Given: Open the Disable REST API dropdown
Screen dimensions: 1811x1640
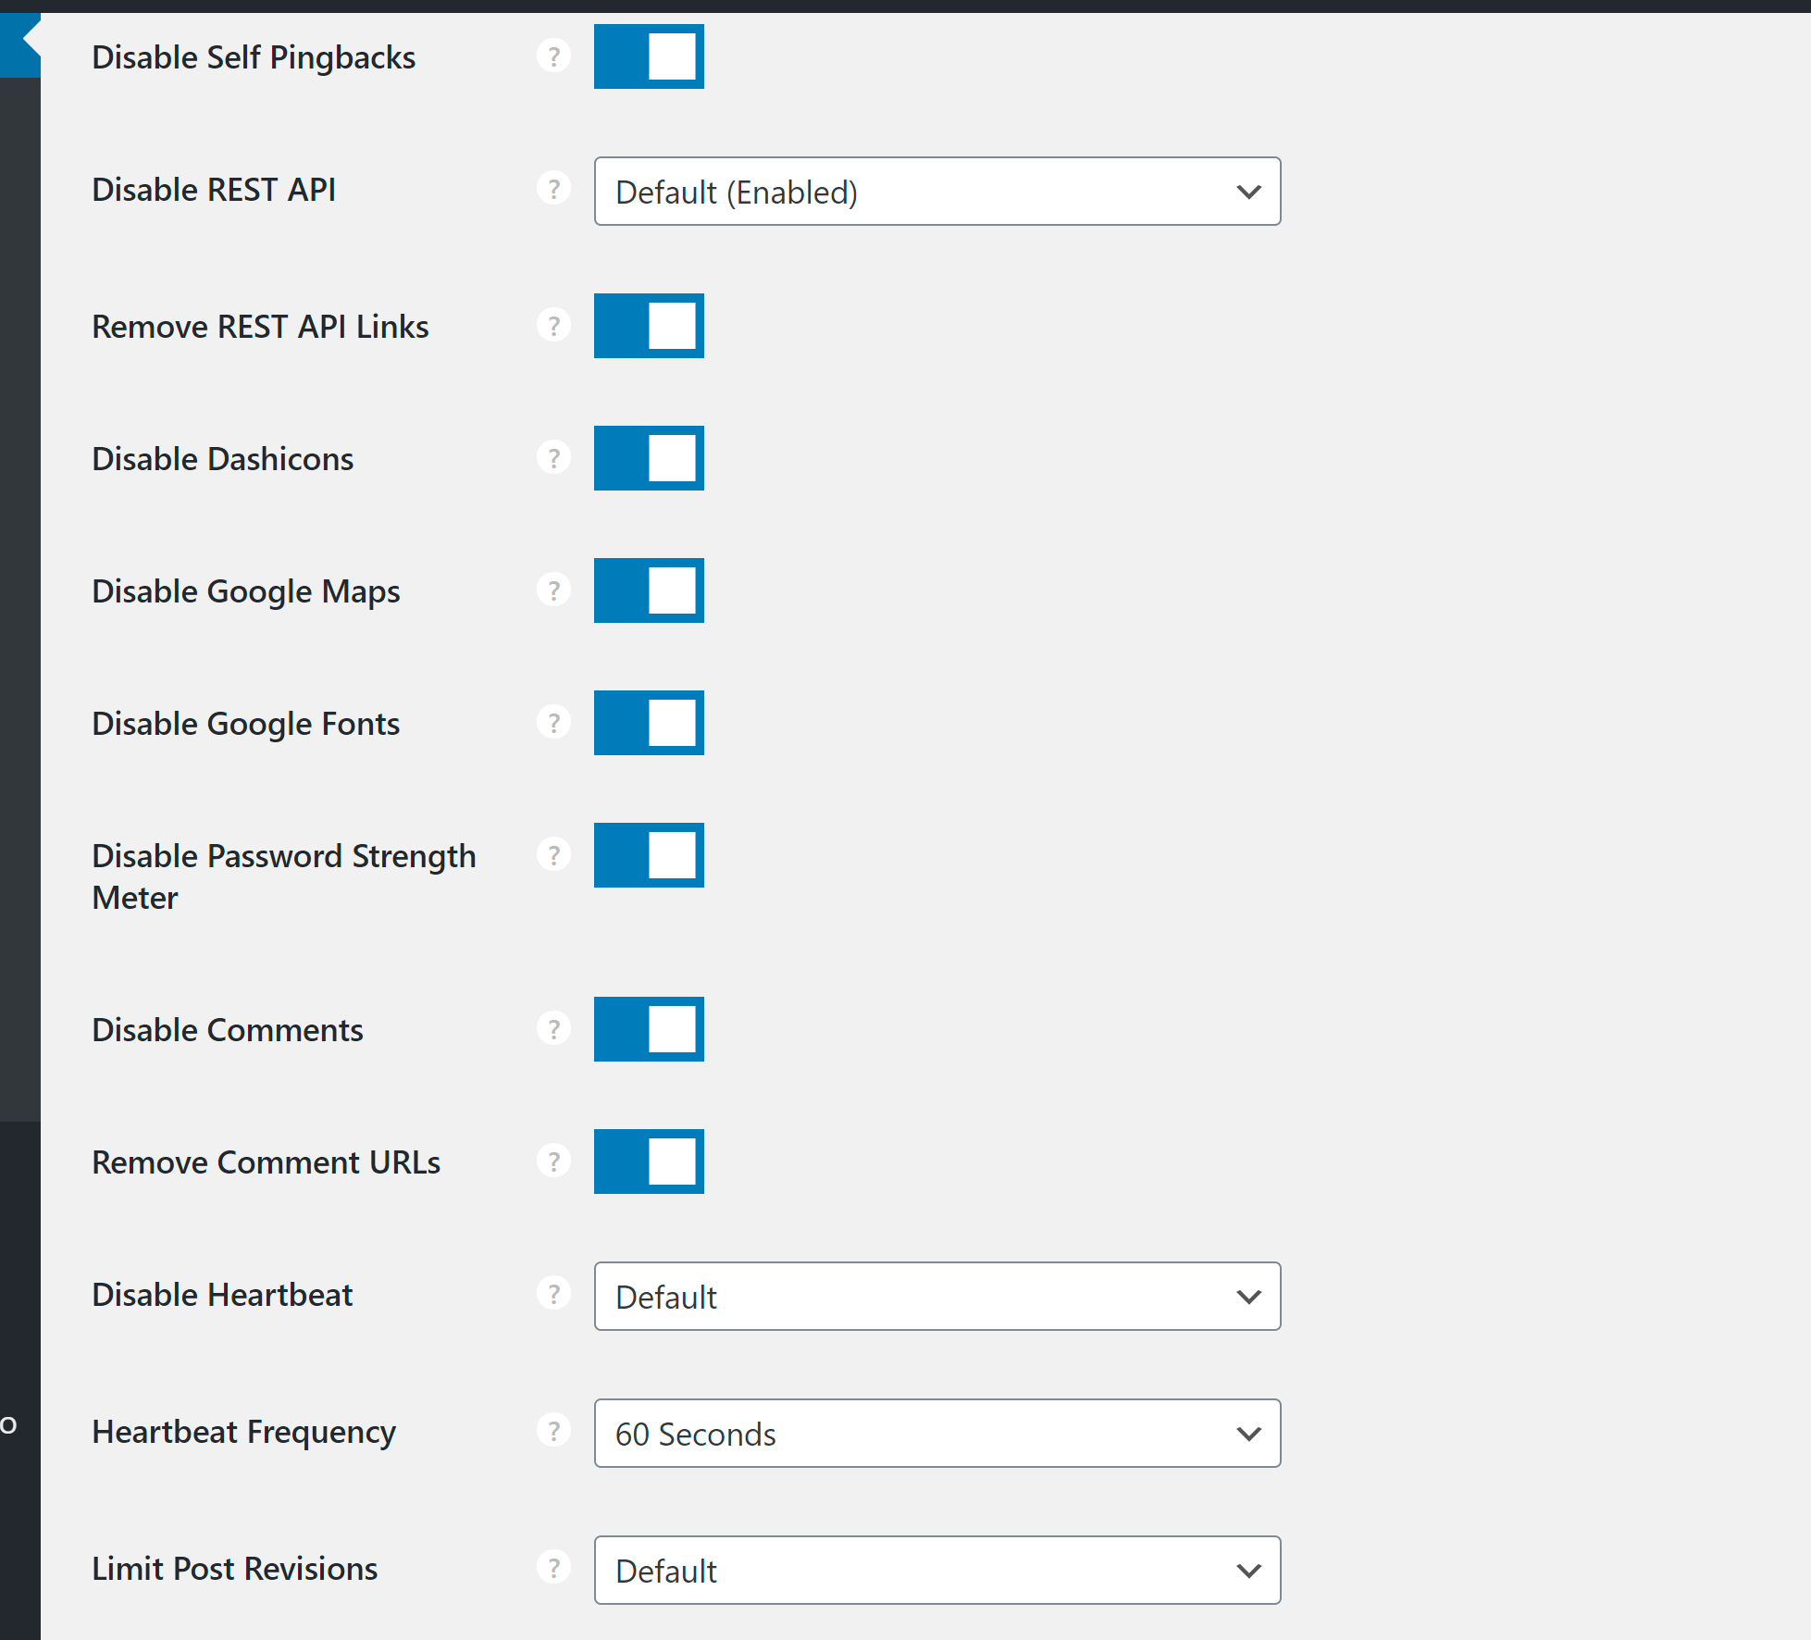Looking at the screenshot, I should click(x=937, y=192).
